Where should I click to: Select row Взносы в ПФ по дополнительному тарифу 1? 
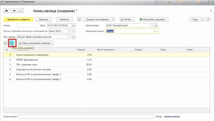pyautogui.click(x=107, y=74)
